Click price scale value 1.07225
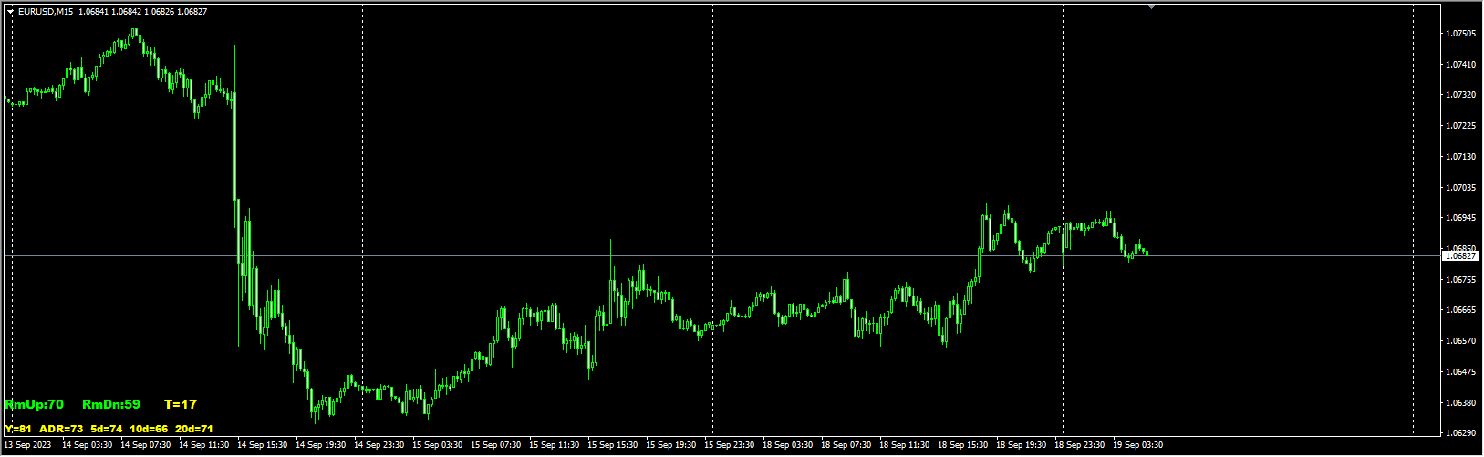 point(1461,126)
